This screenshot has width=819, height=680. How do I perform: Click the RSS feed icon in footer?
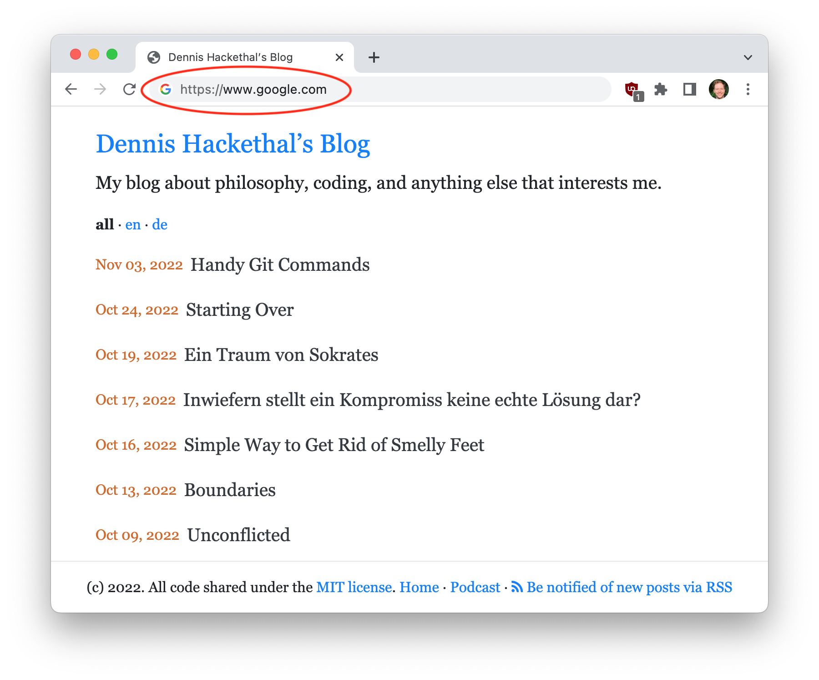tap(517, 587)
